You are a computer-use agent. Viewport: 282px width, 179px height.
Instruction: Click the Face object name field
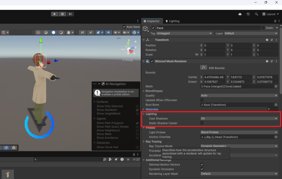208,28
